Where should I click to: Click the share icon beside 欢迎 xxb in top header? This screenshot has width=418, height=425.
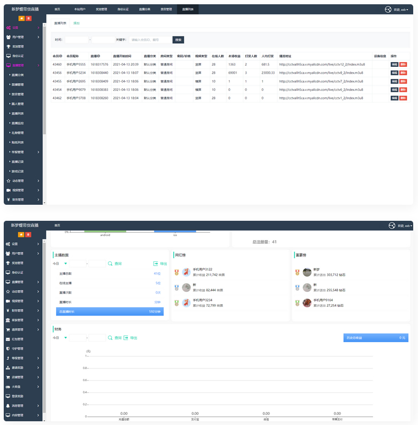click(388, 10)
